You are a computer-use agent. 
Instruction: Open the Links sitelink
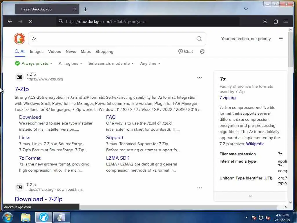tap(25, 137)
